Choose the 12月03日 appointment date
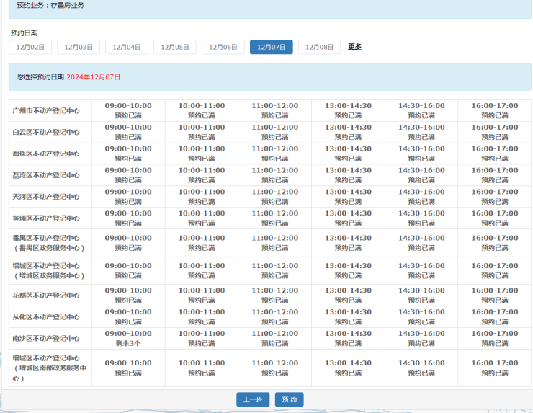Screen dimensions: 533x413 (x=79, y=47)
